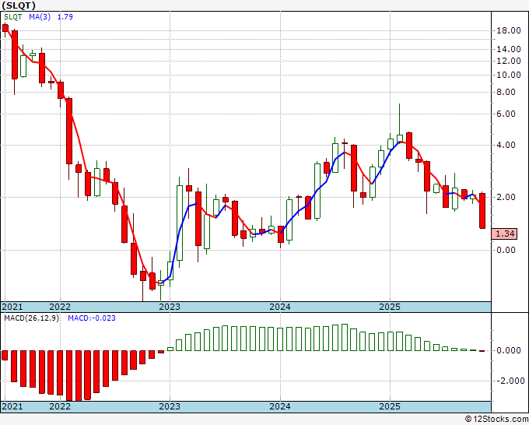Click the 0.000 MACD axis label

509,351
